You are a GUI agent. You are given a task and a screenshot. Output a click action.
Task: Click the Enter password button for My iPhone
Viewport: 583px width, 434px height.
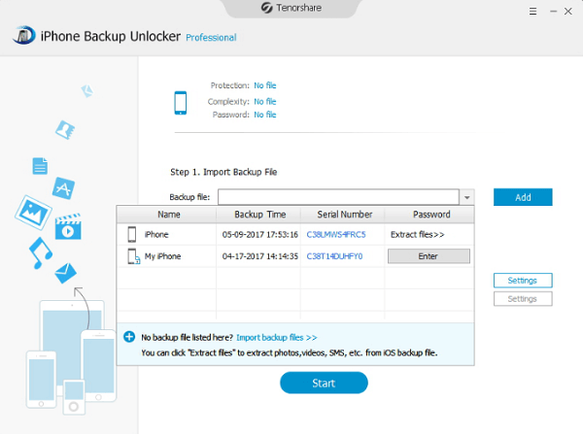coord(429,256)
